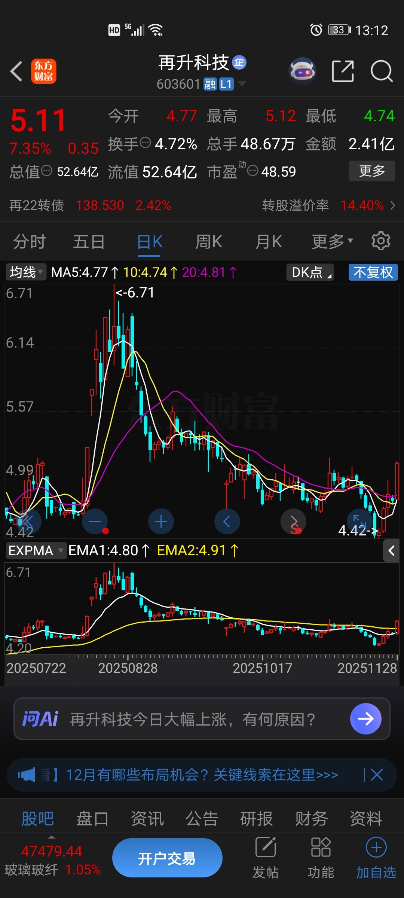Tap the MA5:4.77 moving average value
404x898 pixels.
[85, 272]
